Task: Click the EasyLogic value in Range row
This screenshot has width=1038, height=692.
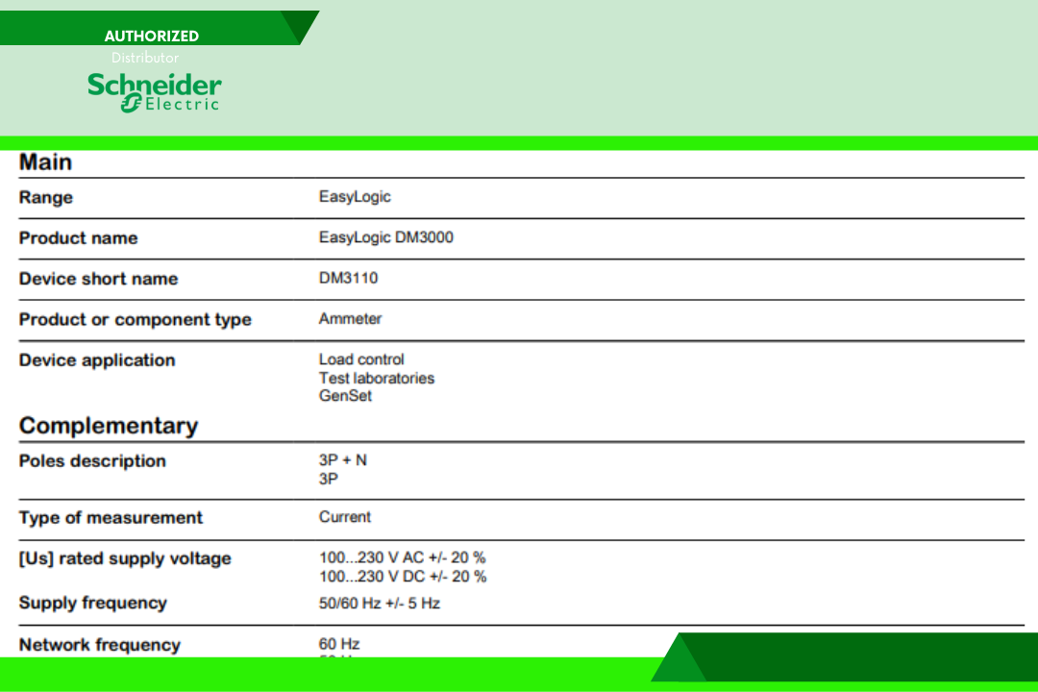Action: [x=355, y=197]
